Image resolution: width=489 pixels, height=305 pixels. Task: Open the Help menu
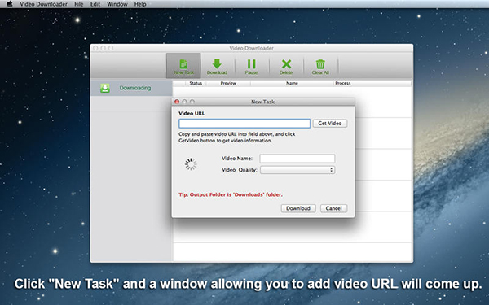click(x=140, y=4)
